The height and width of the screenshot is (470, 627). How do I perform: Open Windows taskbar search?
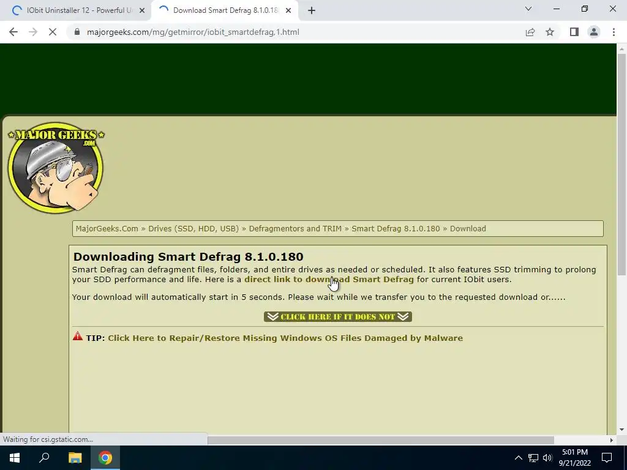point(44,458)
